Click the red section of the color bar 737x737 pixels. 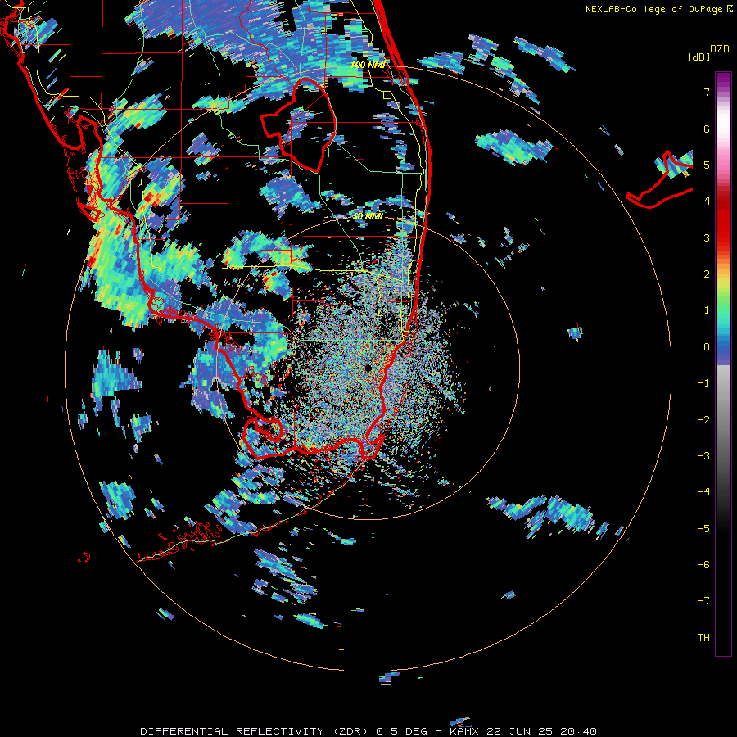pos(723,219)
